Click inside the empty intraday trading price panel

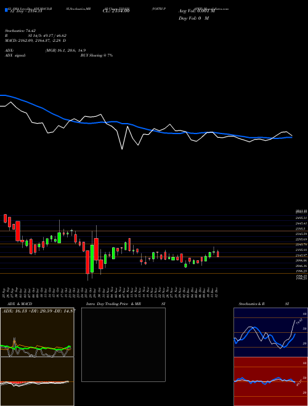[123, 344]
